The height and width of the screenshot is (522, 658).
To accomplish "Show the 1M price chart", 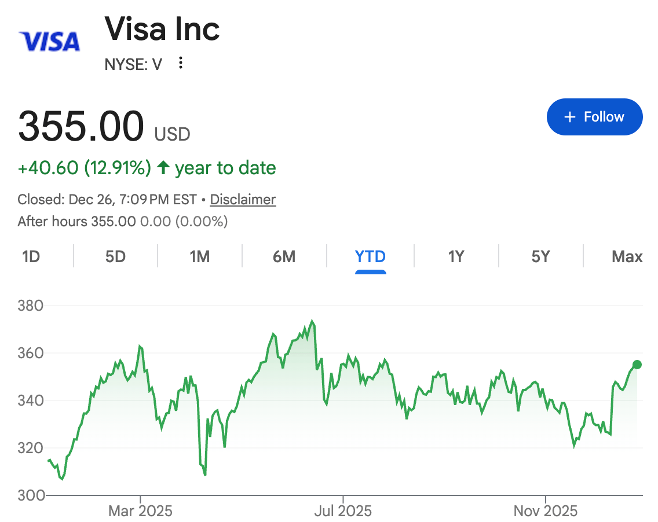I will tap(200, 256).
